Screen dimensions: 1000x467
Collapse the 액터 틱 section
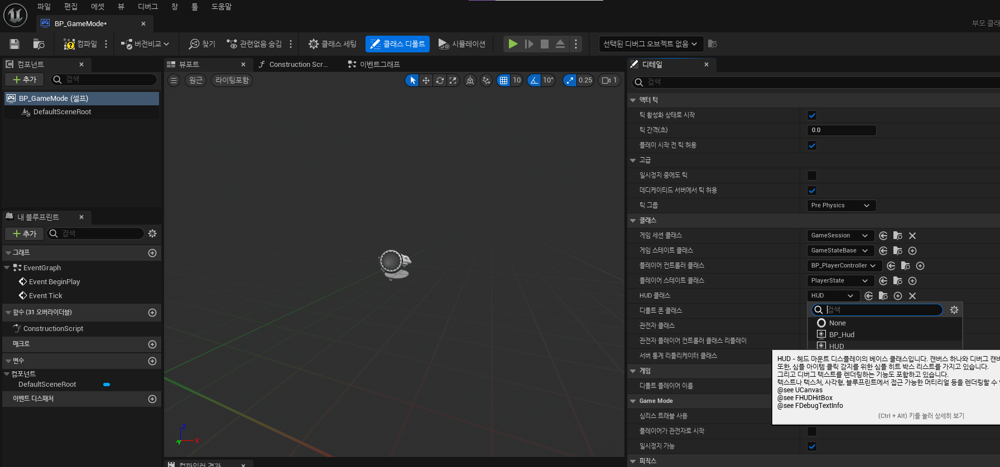pyautogui.click(x=633, y=100)
